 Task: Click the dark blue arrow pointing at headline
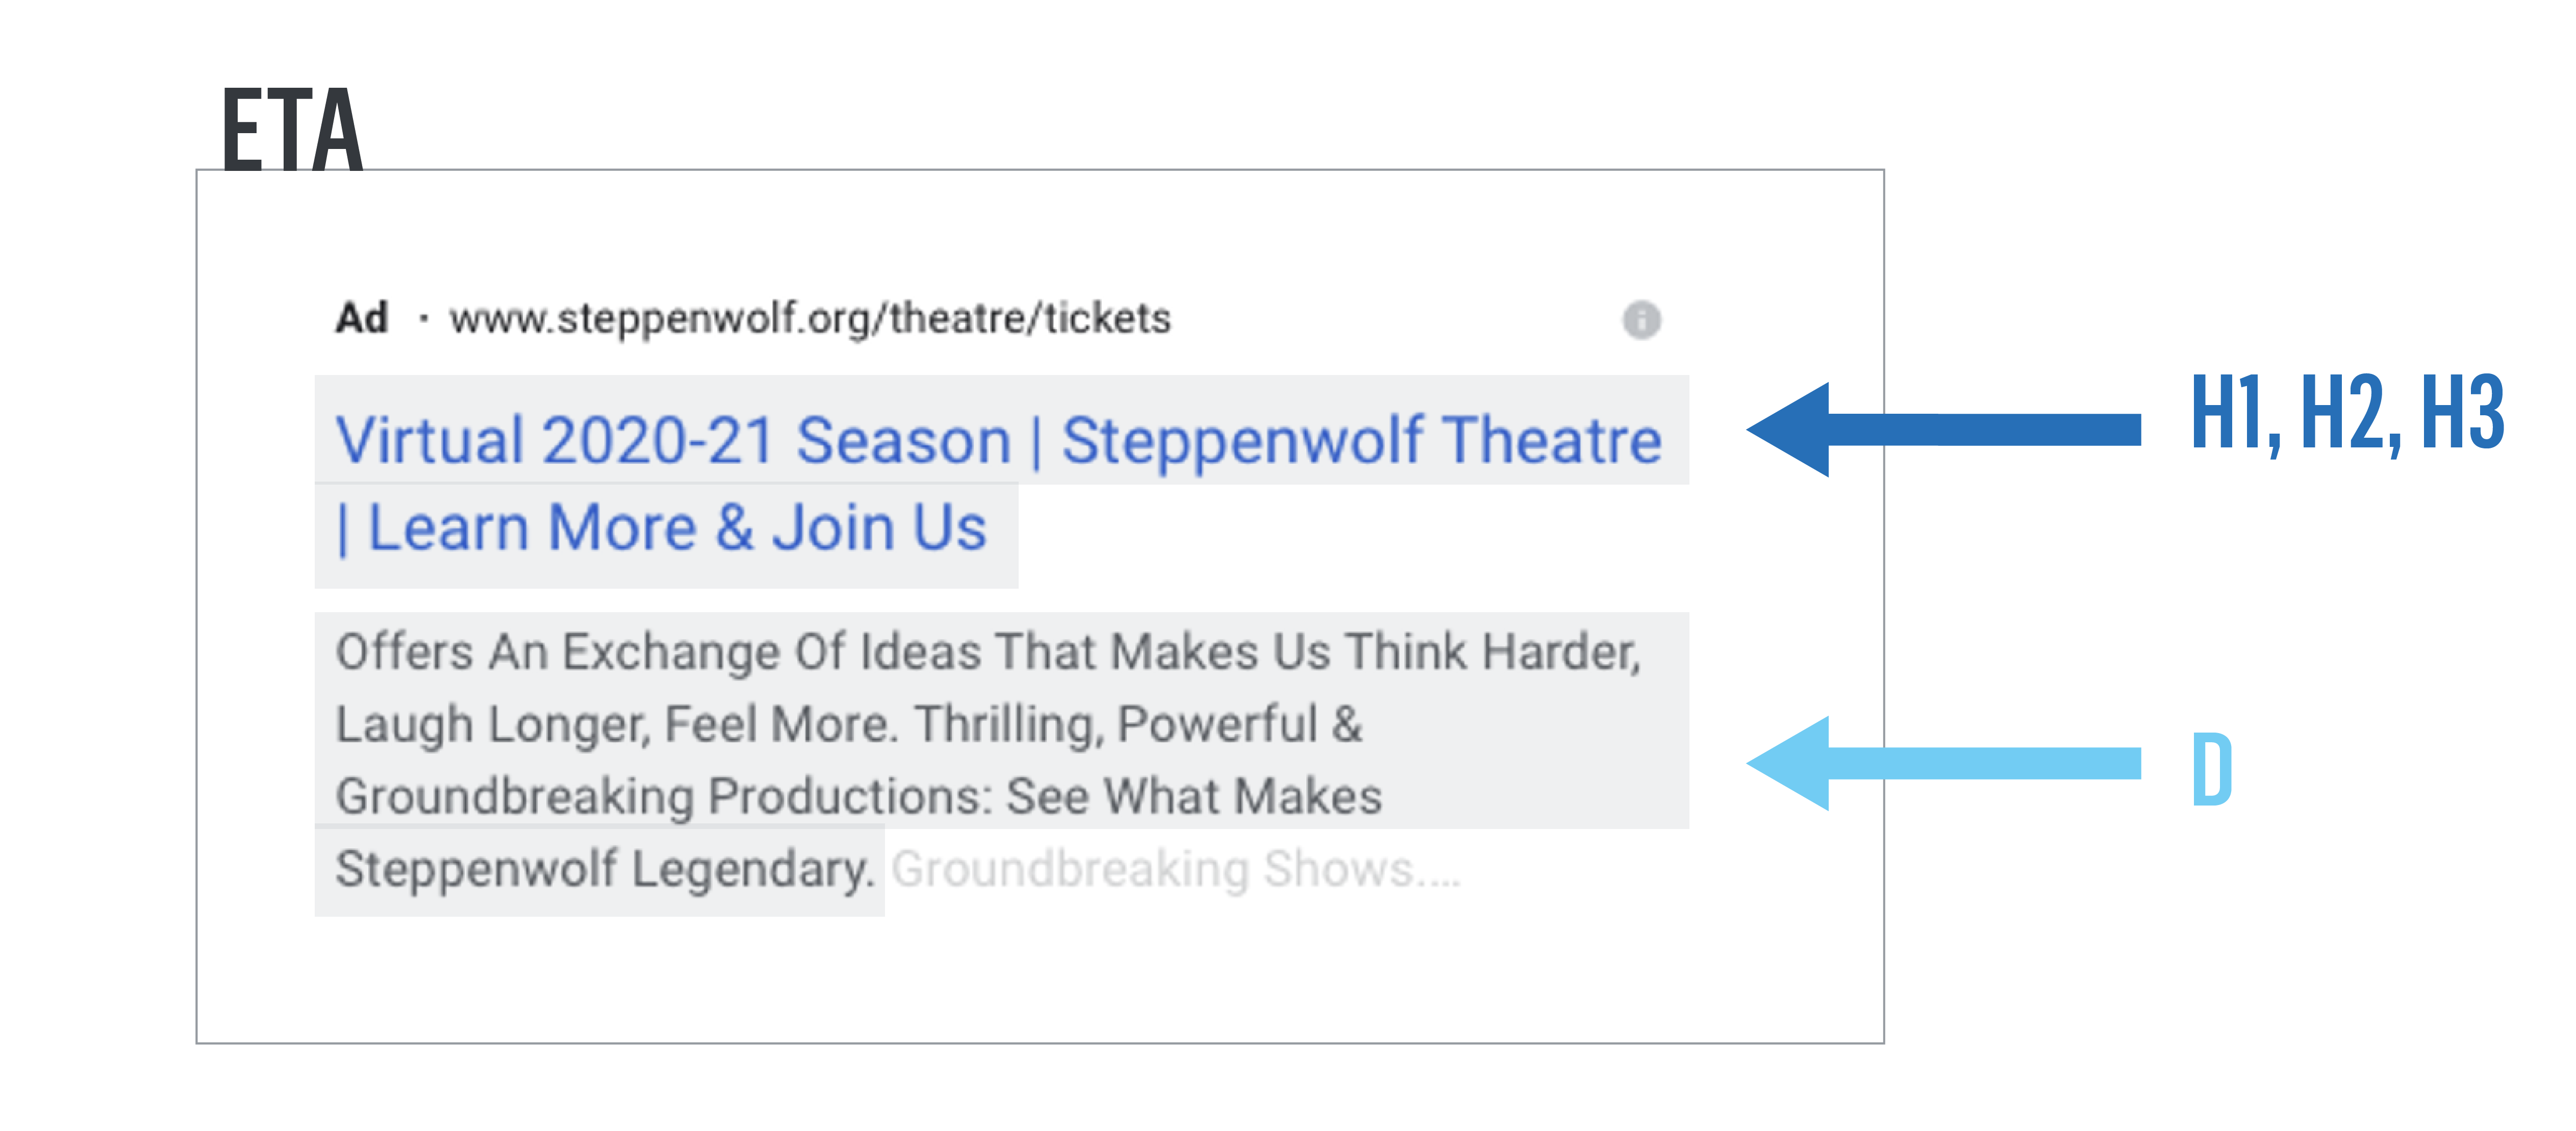pos(1943,429)
